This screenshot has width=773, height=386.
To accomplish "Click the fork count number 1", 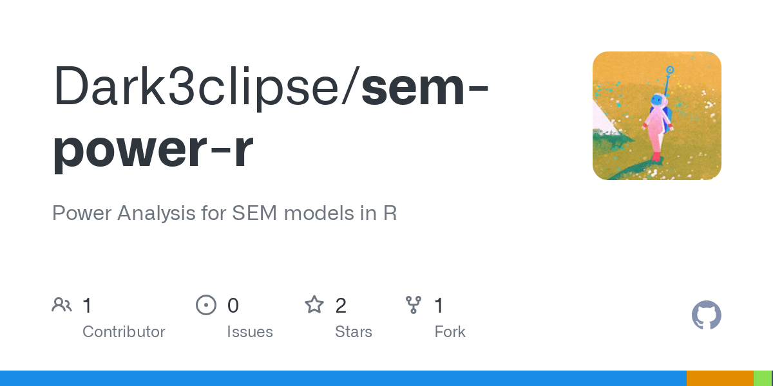I will 439,306.
